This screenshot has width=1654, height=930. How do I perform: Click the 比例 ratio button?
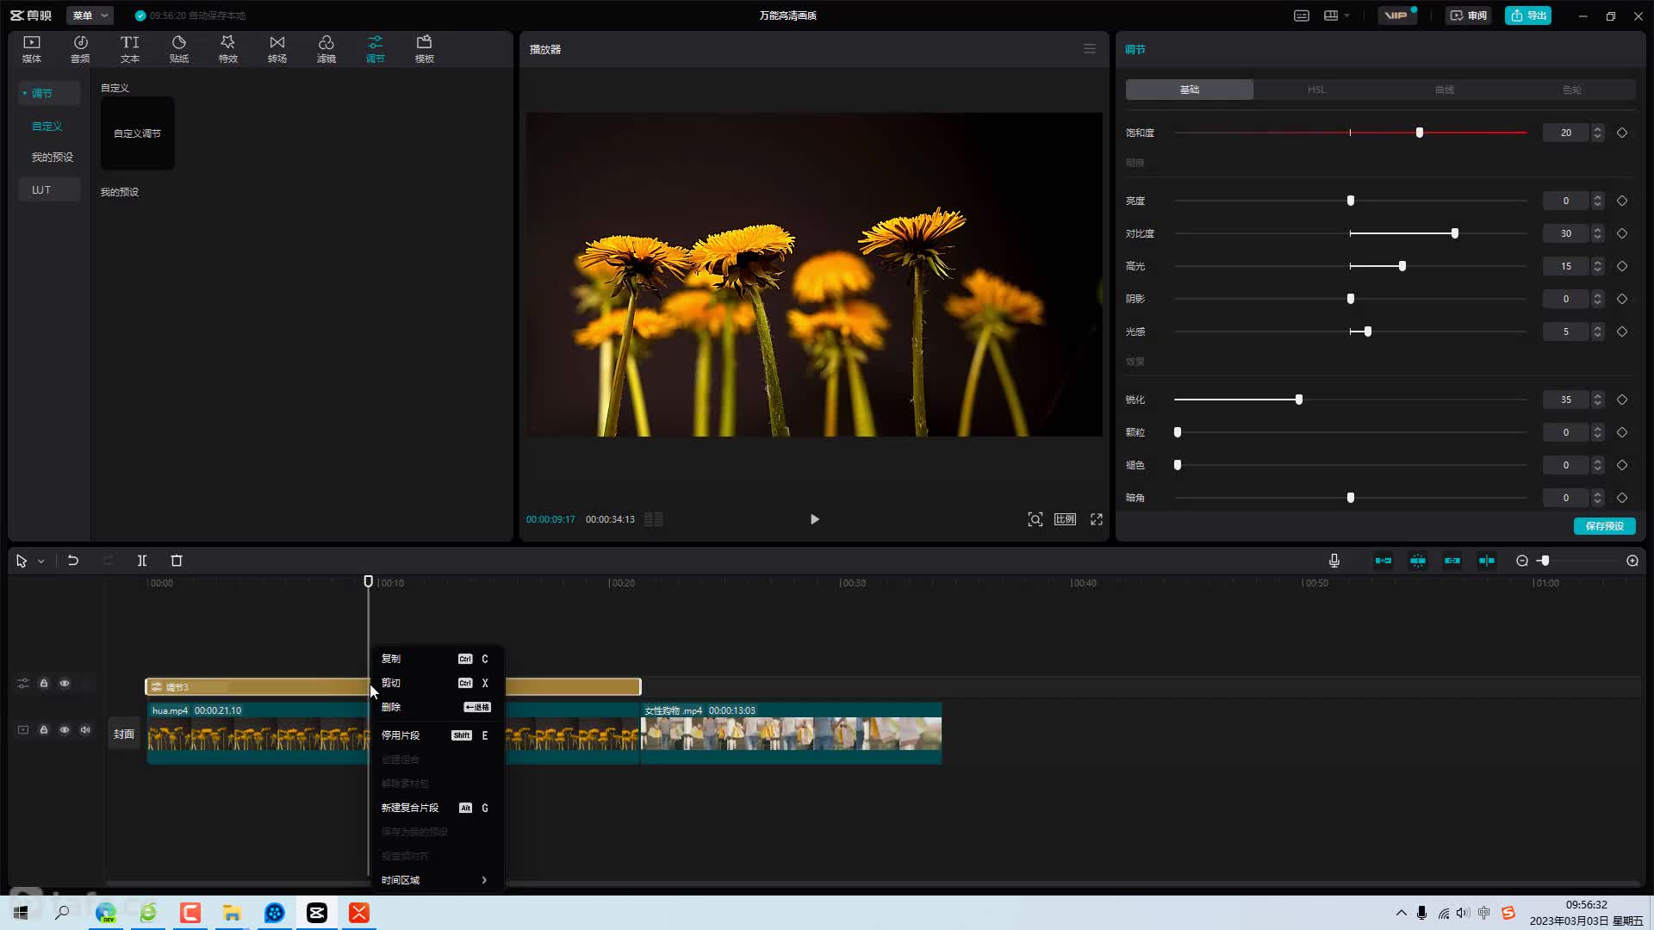[1066, 519]
